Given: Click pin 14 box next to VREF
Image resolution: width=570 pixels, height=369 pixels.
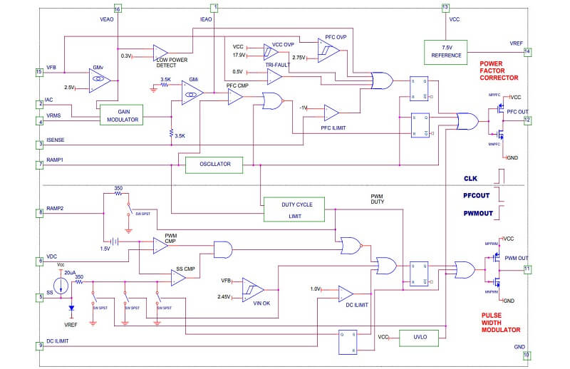Looking at the screenshot, I should [x=527, y=51].
